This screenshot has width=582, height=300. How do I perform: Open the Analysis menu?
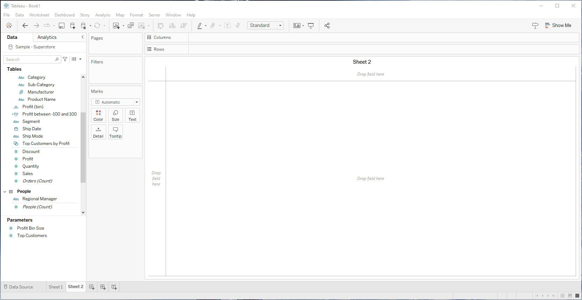(x=103, y=15)
